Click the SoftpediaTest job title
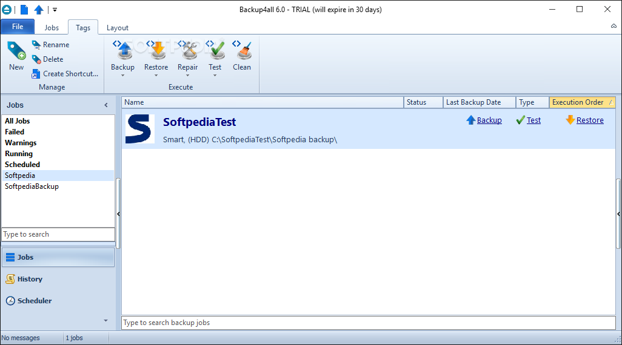 point(199,122)
